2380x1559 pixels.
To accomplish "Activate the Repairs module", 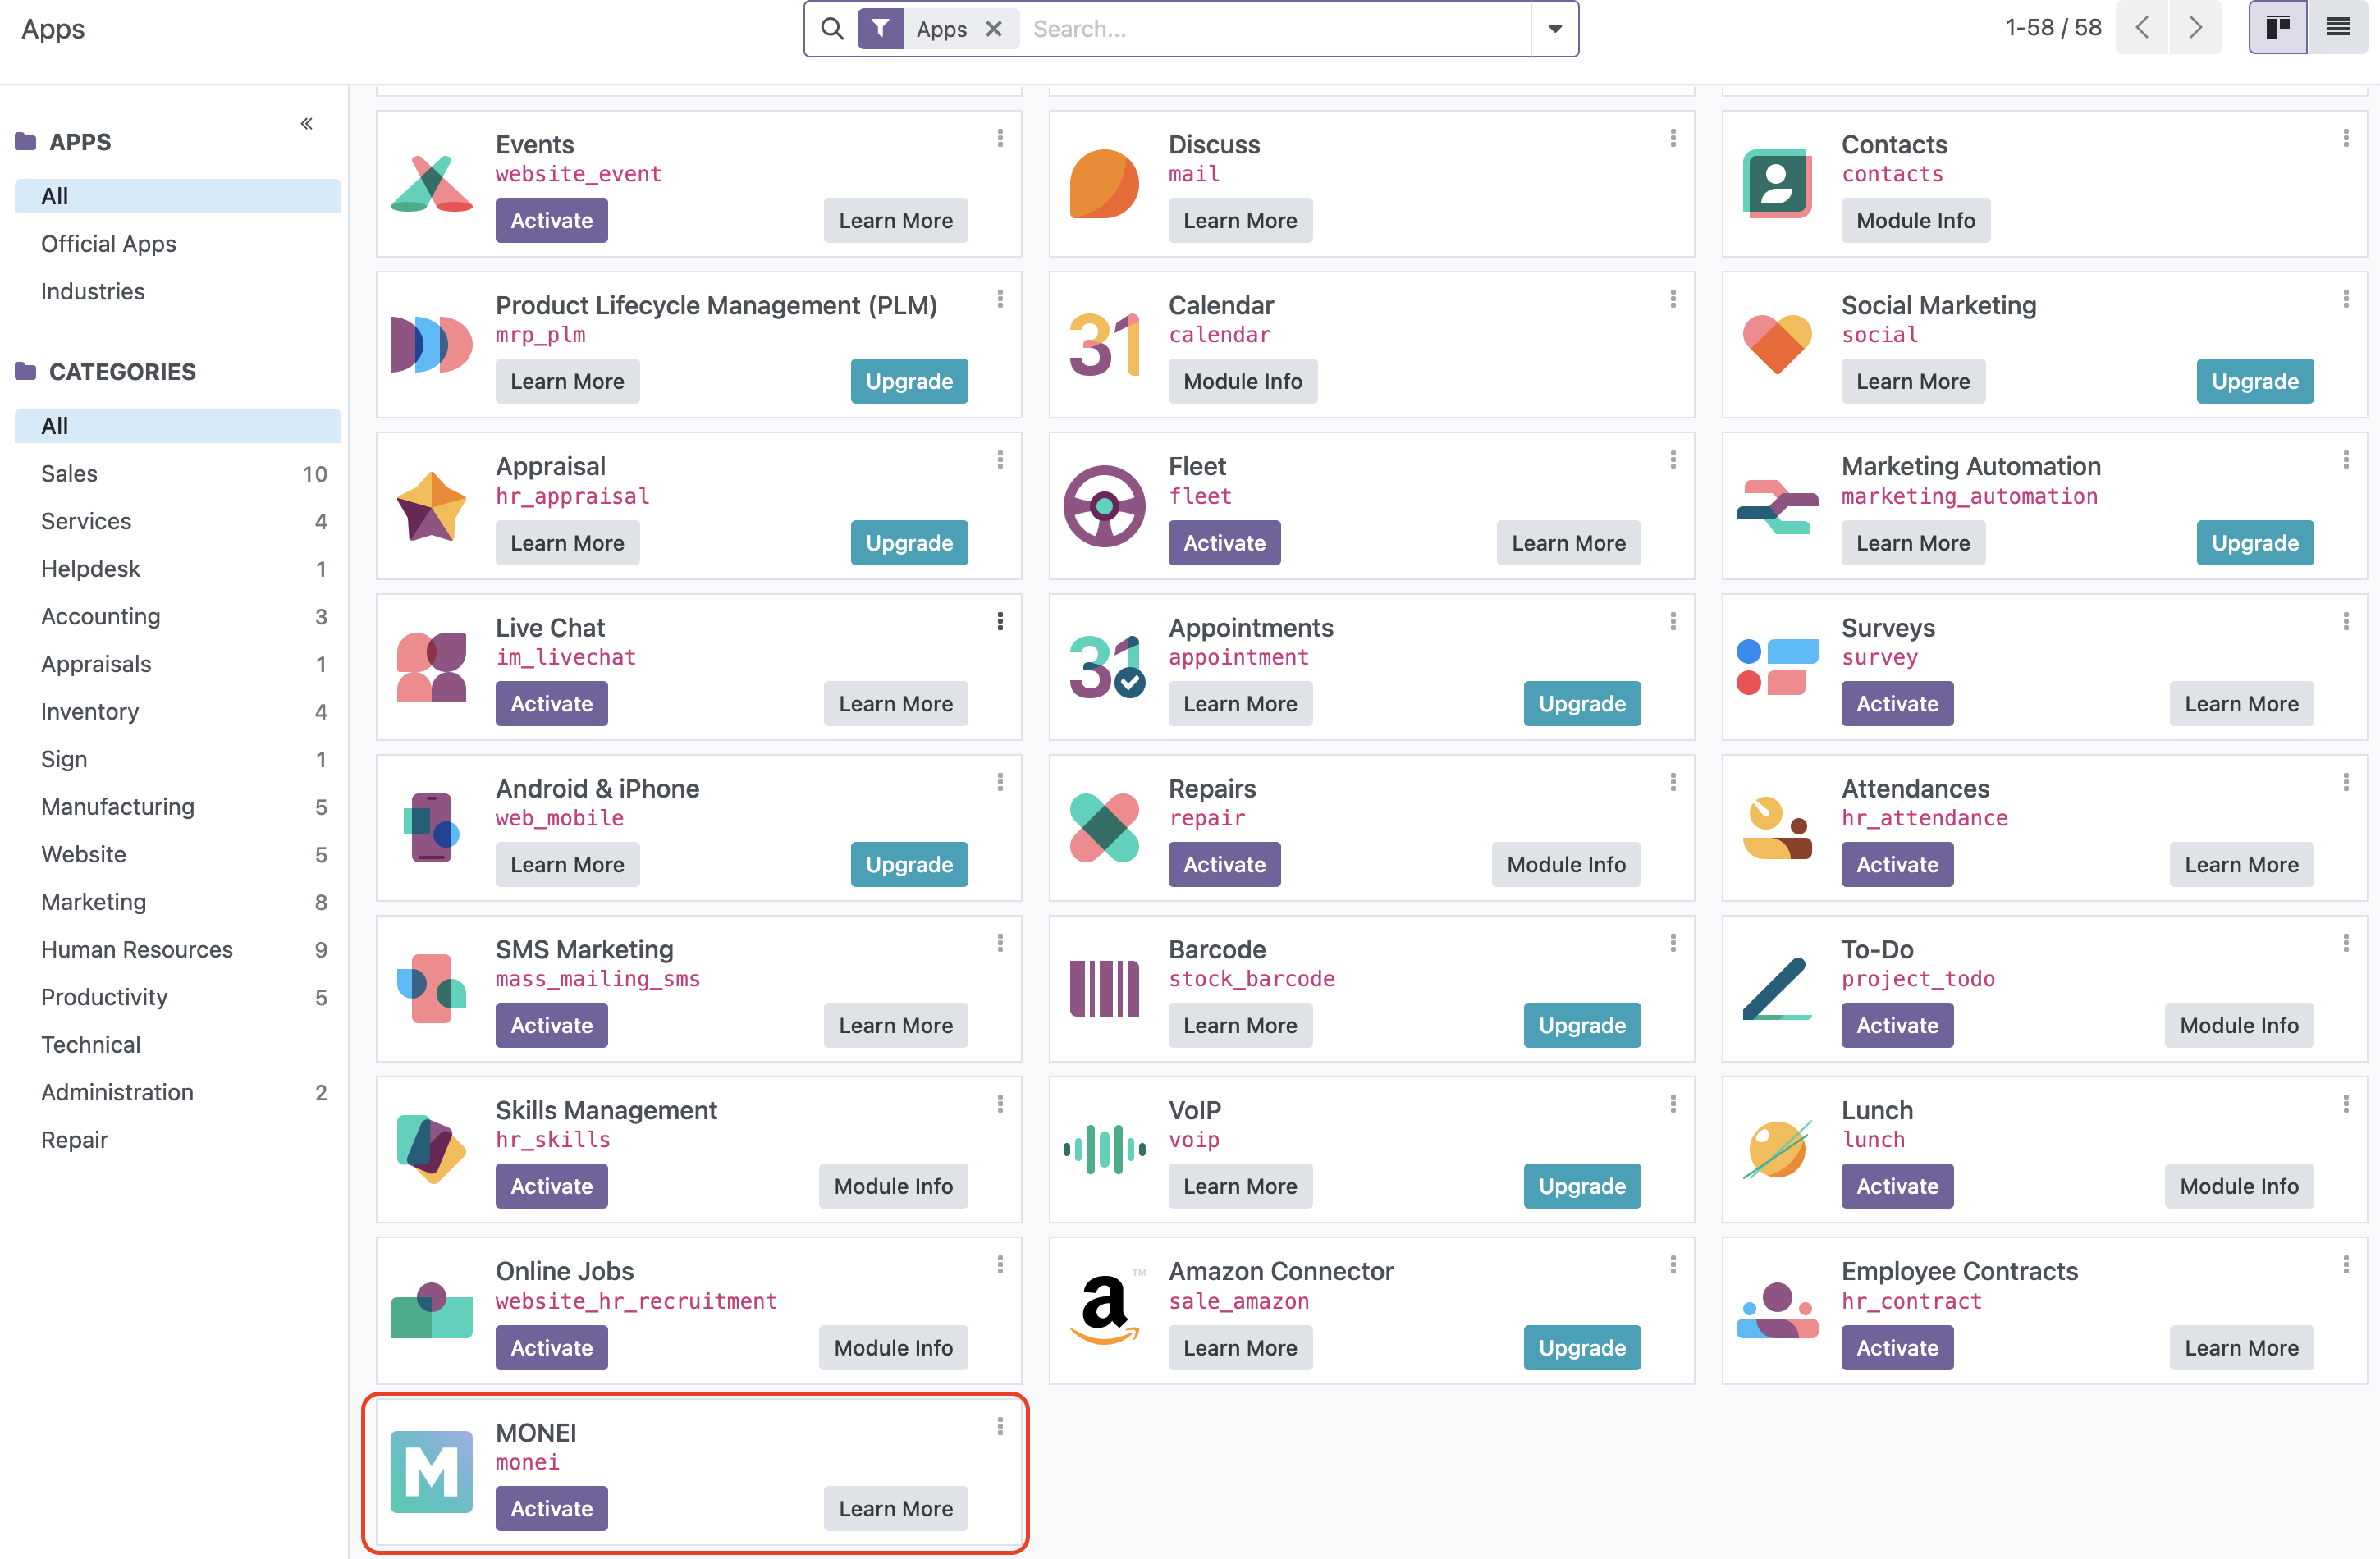I will coord(1224,865).
